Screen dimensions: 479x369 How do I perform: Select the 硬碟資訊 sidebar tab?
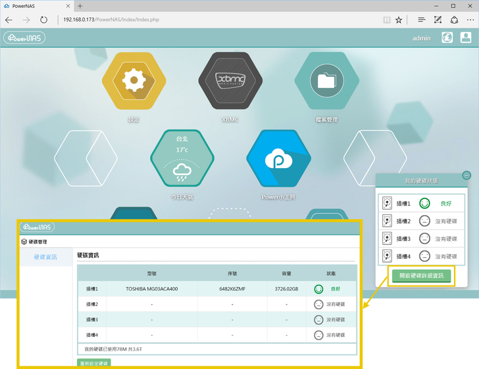tap(45, 257)
